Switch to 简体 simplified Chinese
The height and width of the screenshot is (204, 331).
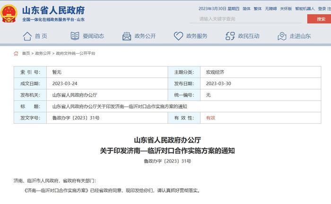(x=246, y=8)
